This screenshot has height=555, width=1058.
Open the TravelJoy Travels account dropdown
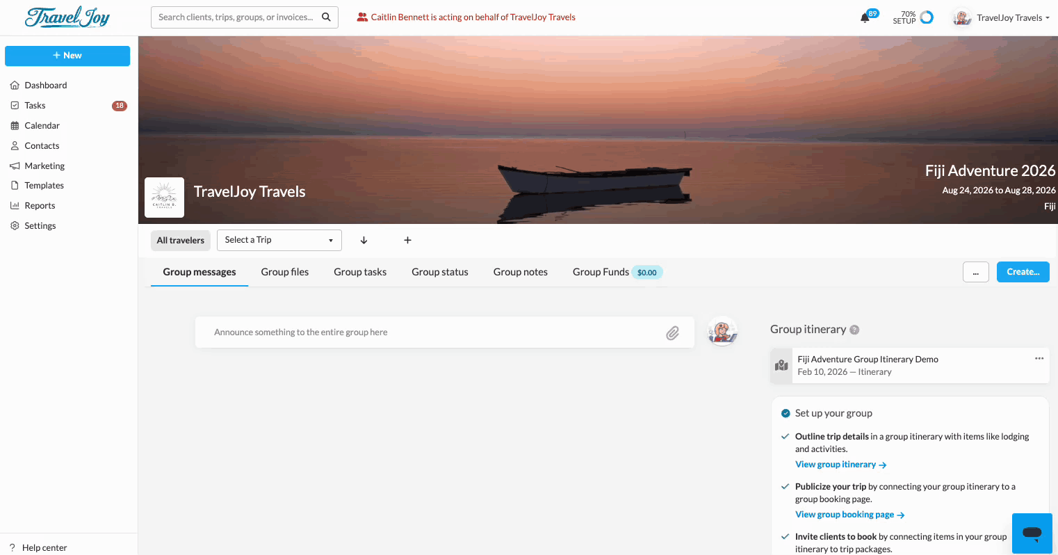1012,18
